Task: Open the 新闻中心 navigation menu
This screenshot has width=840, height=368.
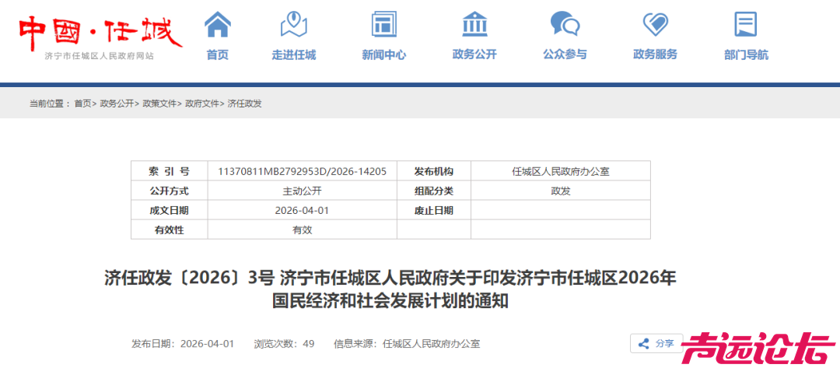Action: pyautogui.click(x=383, y=54)
